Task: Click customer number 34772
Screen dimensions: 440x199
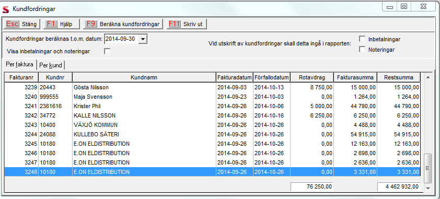Action: (48, 116)
